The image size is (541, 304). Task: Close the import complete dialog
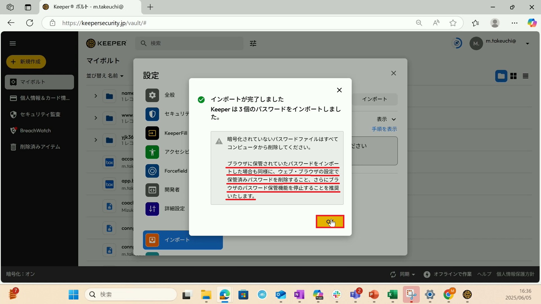tap(339, 90)
